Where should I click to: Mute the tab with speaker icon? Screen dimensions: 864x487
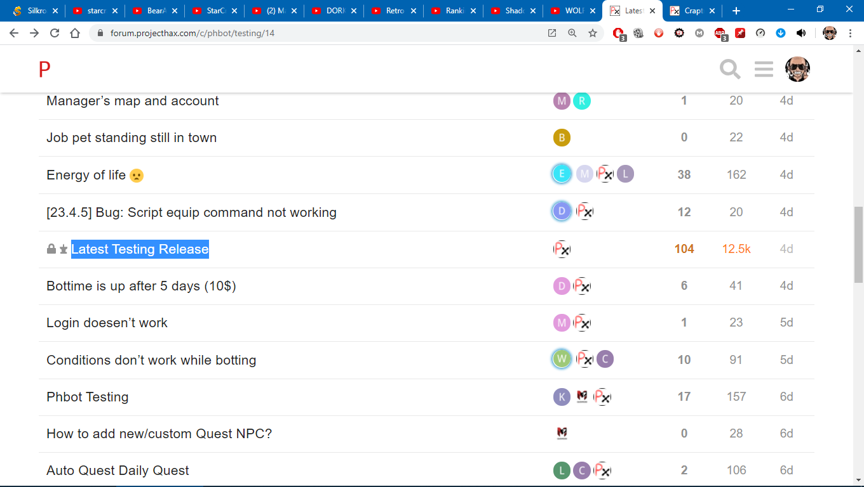(x=801, y=34)
